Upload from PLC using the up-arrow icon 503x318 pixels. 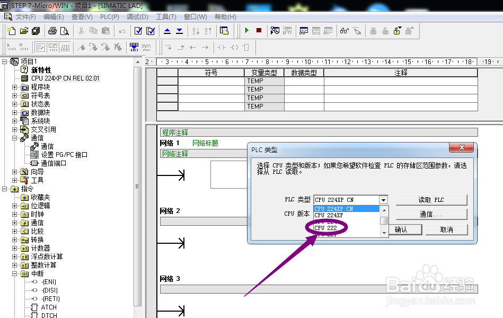pyautogui.click(x=167, y=31)
